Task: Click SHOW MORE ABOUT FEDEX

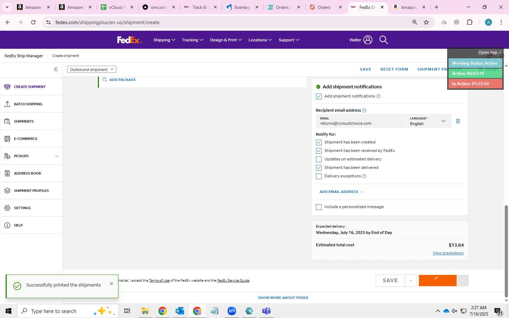Action: (283, 298)
